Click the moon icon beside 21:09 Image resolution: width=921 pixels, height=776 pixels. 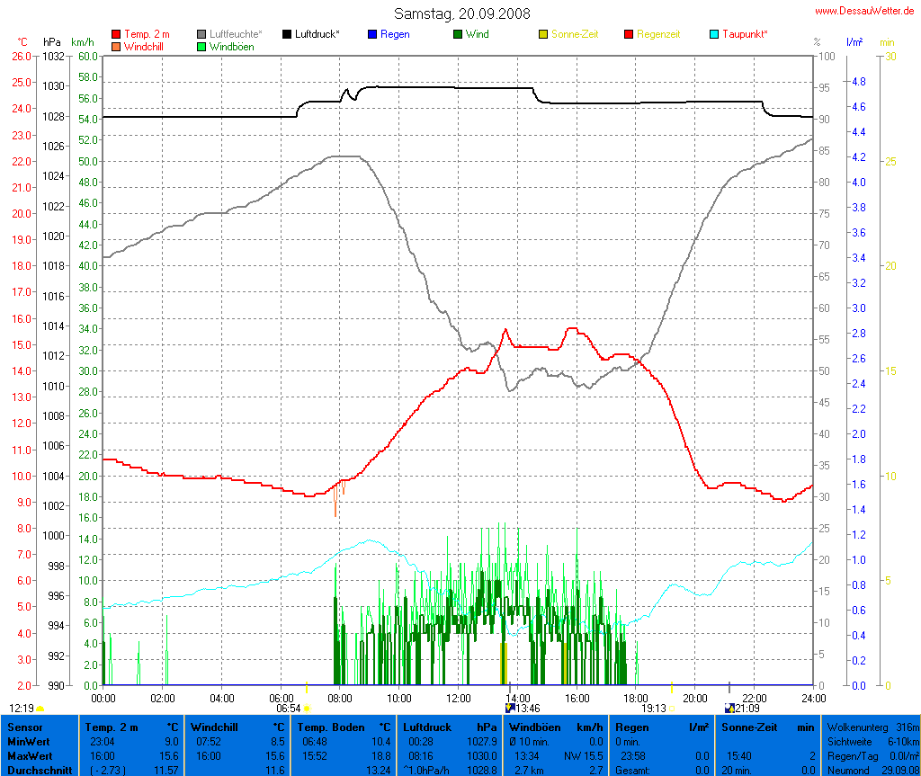[729, 709]
